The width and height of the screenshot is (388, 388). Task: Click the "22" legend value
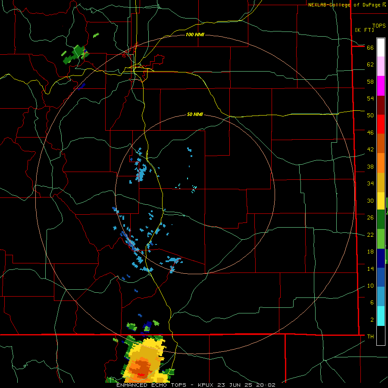point(370,235)
